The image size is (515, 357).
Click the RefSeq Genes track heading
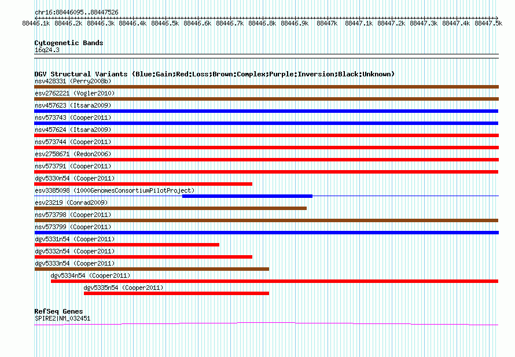58,311
